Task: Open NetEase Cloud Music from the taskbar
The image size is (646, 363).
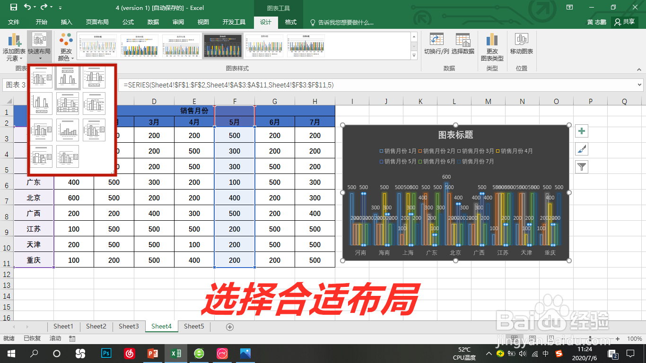Action: coord(130,353)
